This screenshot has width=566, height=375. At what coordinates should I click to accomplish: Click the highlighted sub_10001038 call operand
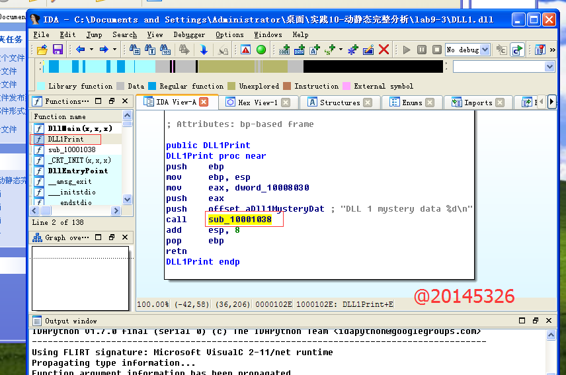(239, 220)
